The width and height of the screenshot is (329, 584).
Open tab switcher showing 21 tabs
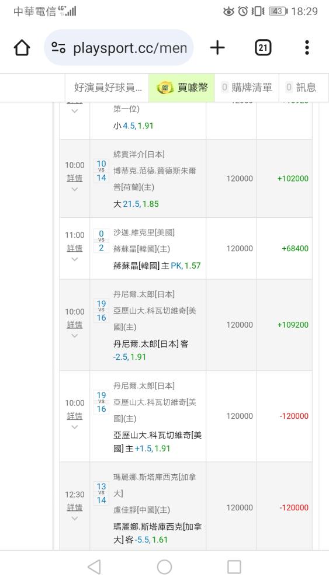coord(263,48)
